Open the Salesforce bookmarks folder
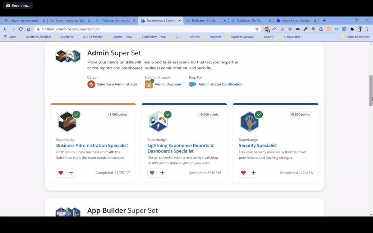The image size is (373, 233). (x=64, y=37)
